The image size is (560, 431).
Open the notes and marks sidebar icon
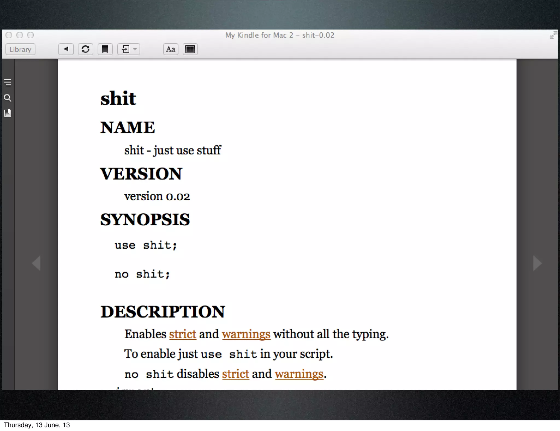[x=8, y=113]
